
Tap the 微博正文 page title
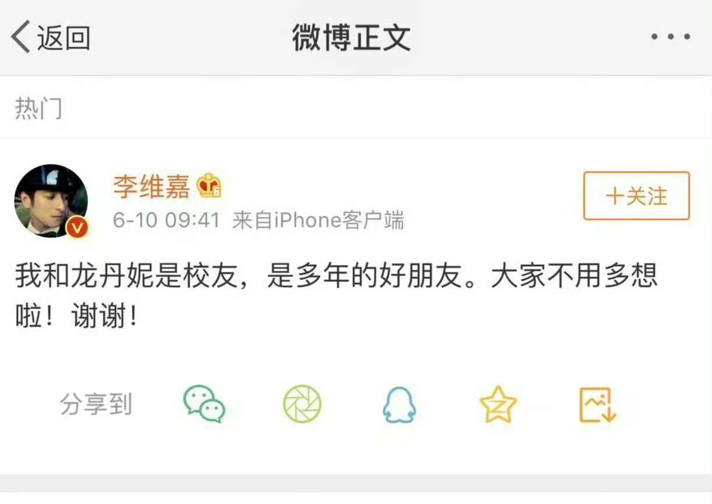351,37
